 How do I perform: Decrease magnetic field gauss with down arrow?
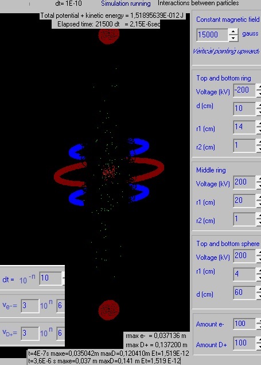tap(233, 39)
